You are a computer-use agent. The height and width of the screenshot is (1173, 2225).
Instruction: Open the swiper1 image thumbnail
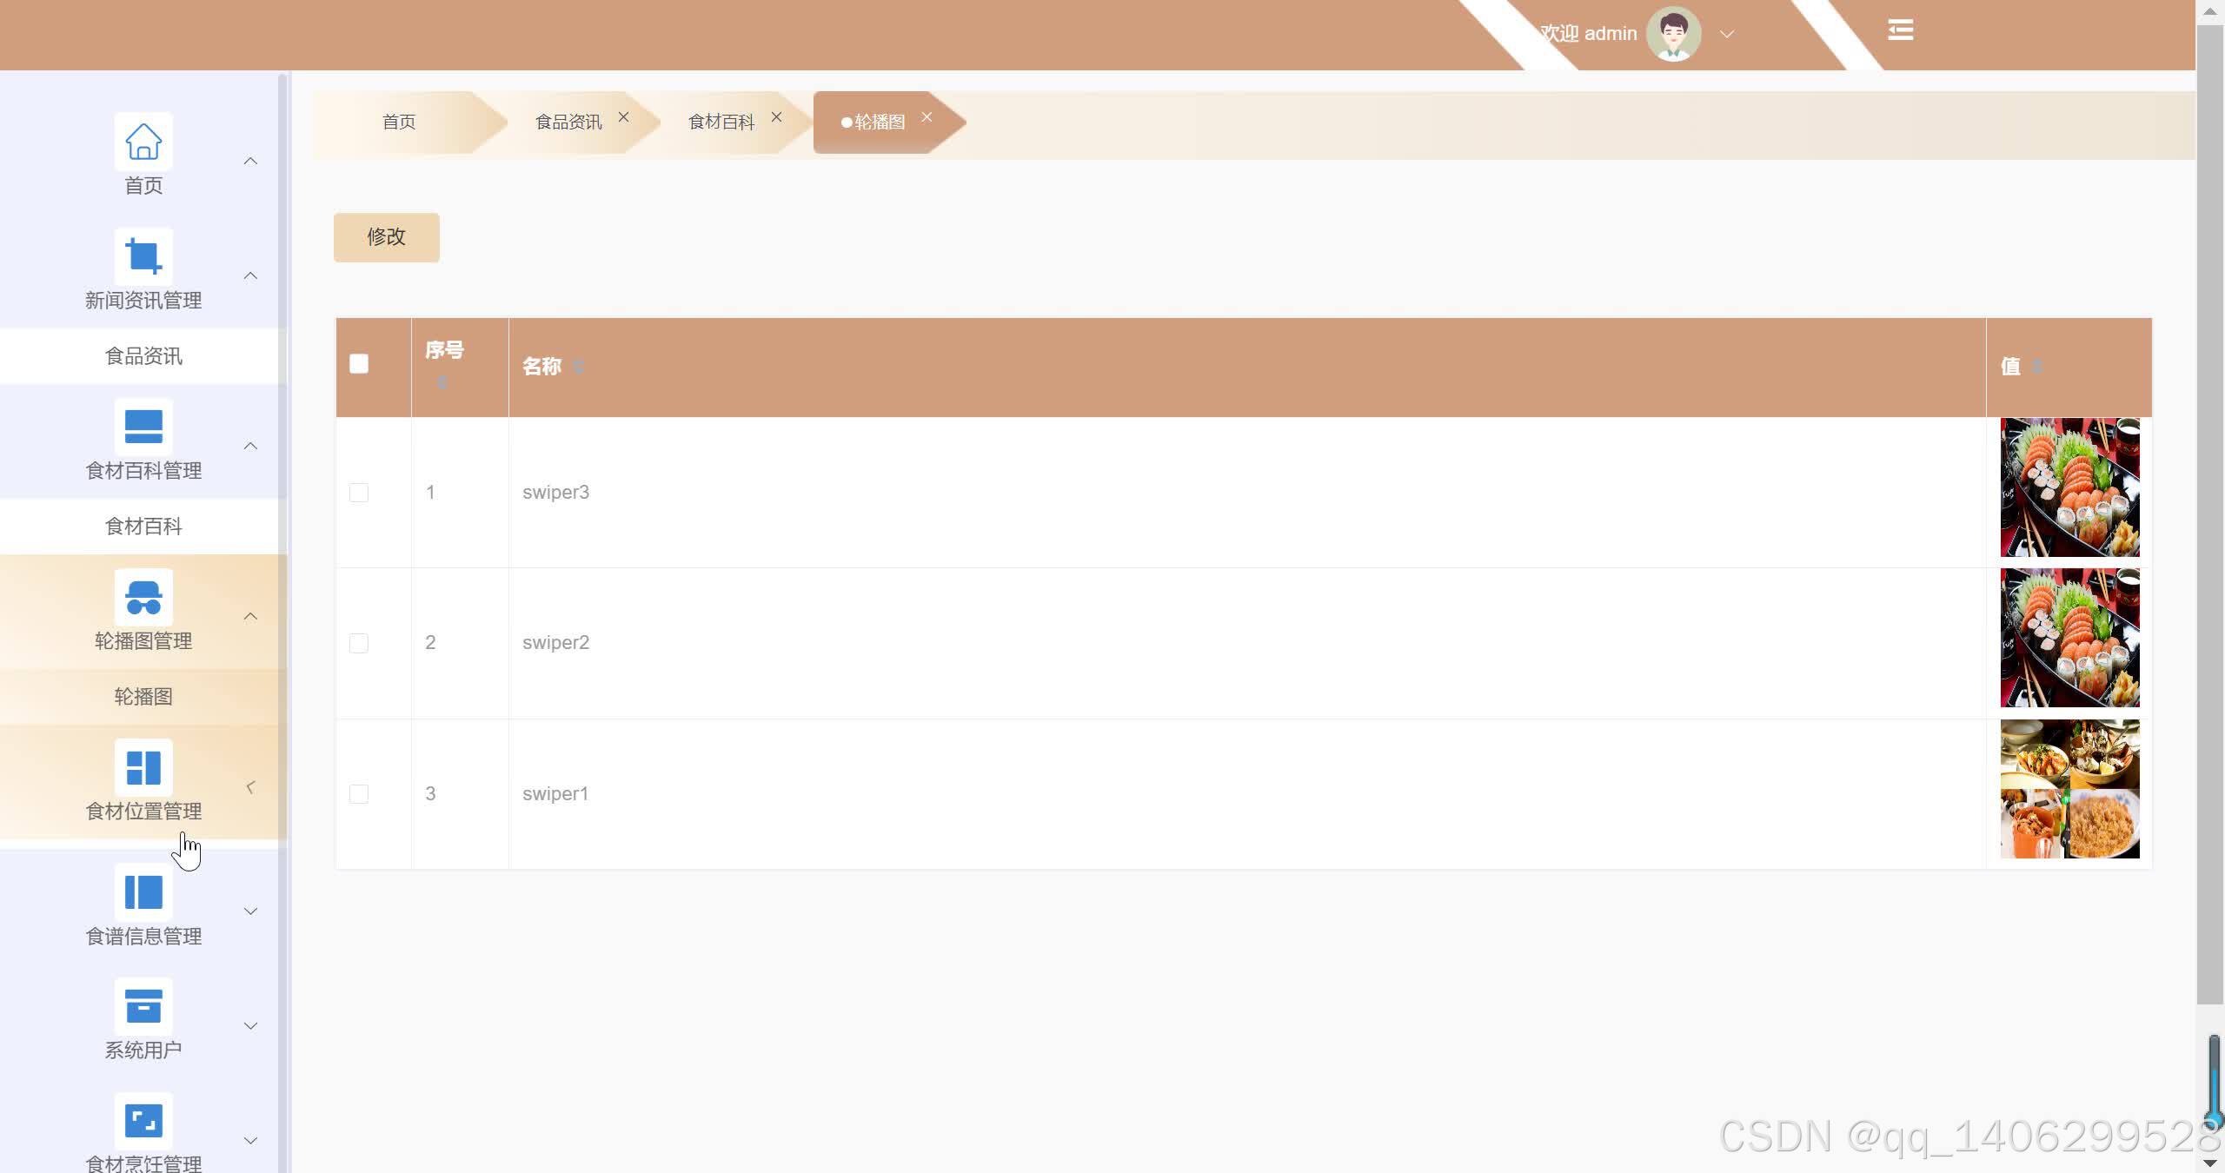(2069, 789)
